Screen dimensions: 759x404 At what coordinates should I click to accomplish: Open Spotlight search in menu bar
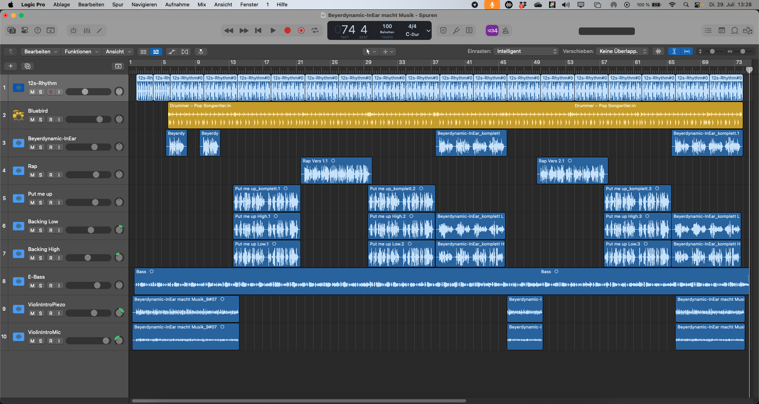686,5
